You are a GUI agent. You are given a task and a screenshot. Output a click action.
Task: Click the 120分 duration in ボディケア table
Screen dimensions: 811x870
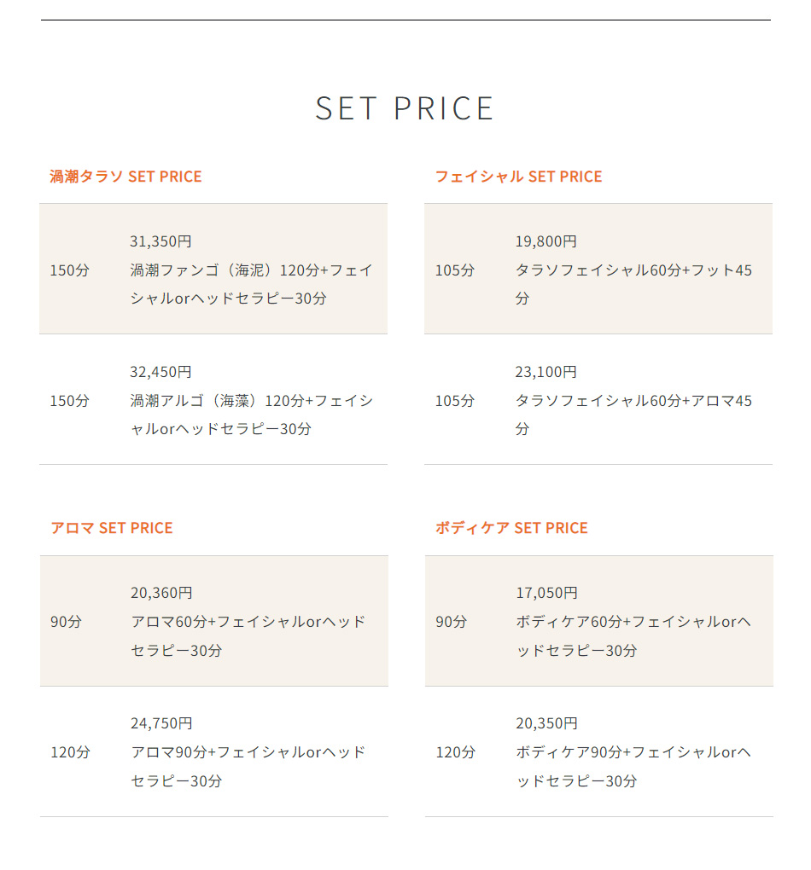tap(456, 751)
